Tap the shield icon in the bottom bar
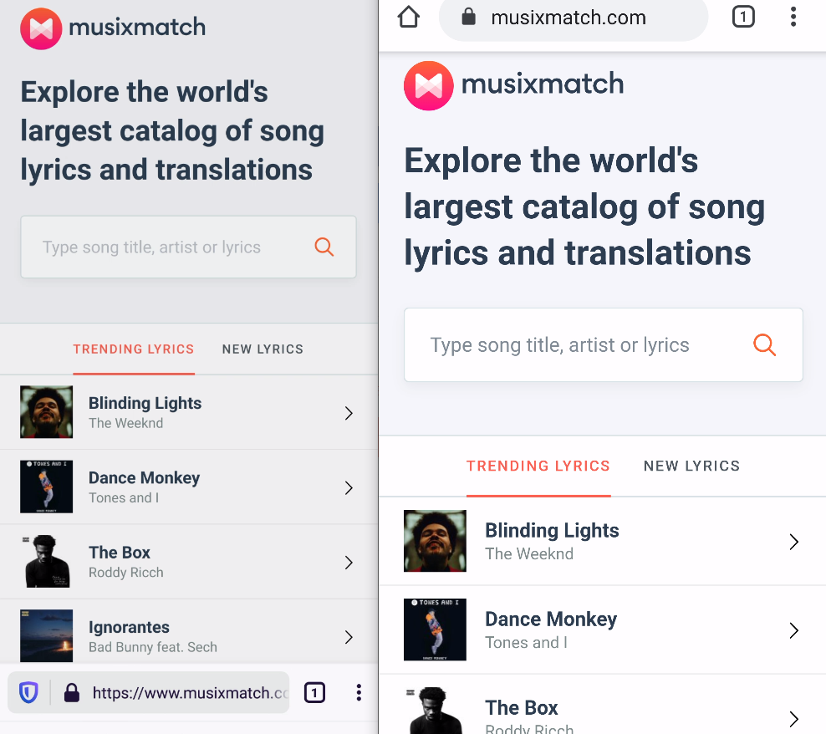The image size is (826, 734). 28,692
